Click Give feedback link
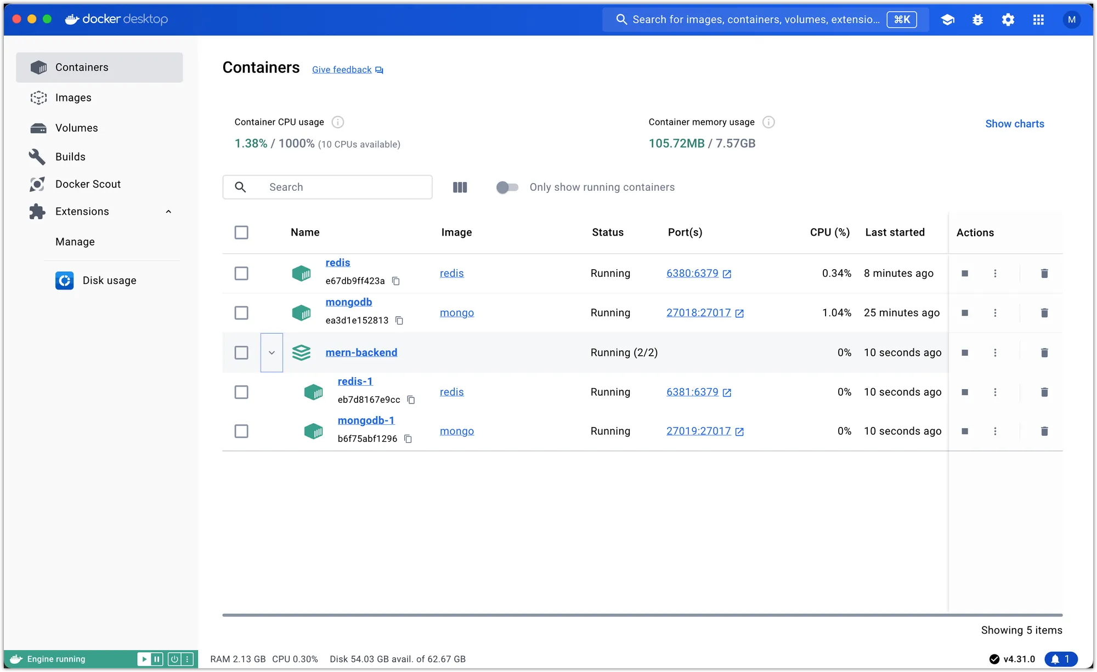This screenshot has width=1097, height=672. tap(348, 70)
